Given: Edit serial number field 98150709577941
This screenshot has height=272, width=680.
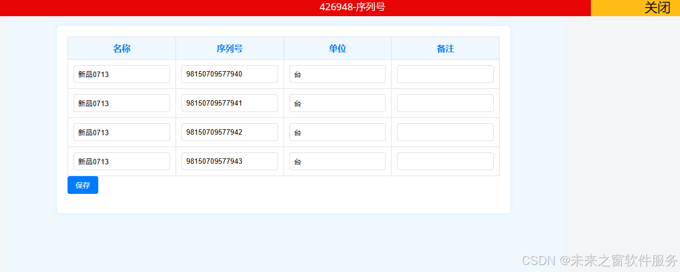Looking at the screenshot, I should point(230,103).
